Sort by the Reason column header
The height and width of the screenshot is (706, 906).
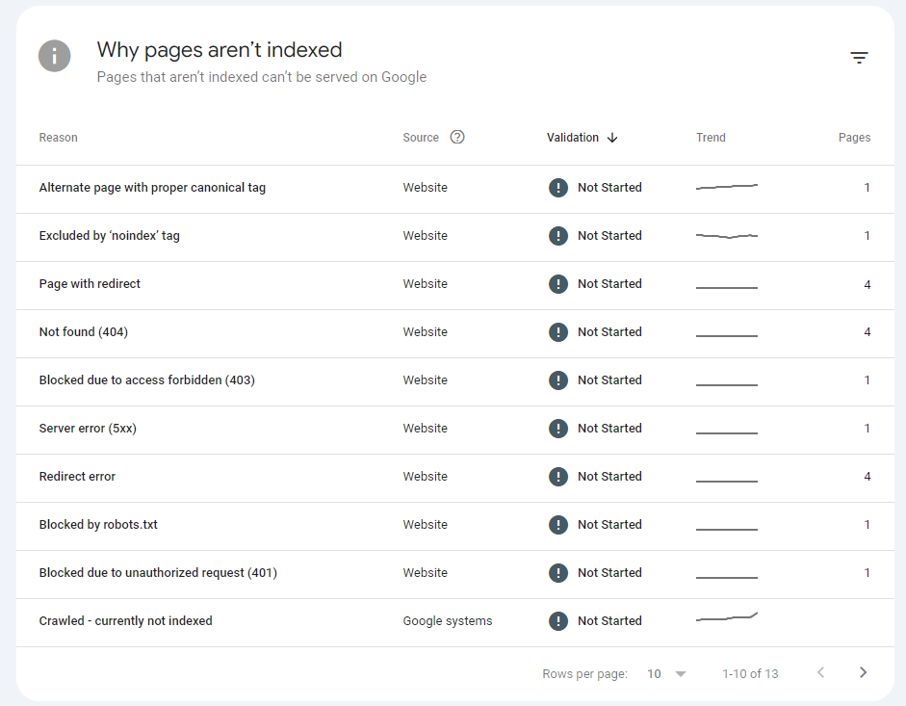[x=59, y=138]
